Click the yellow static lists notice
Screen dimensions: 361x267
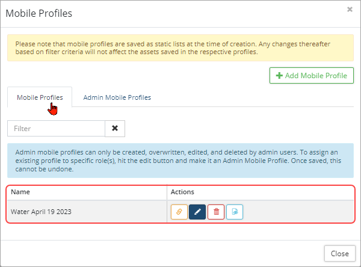[180, 48]
